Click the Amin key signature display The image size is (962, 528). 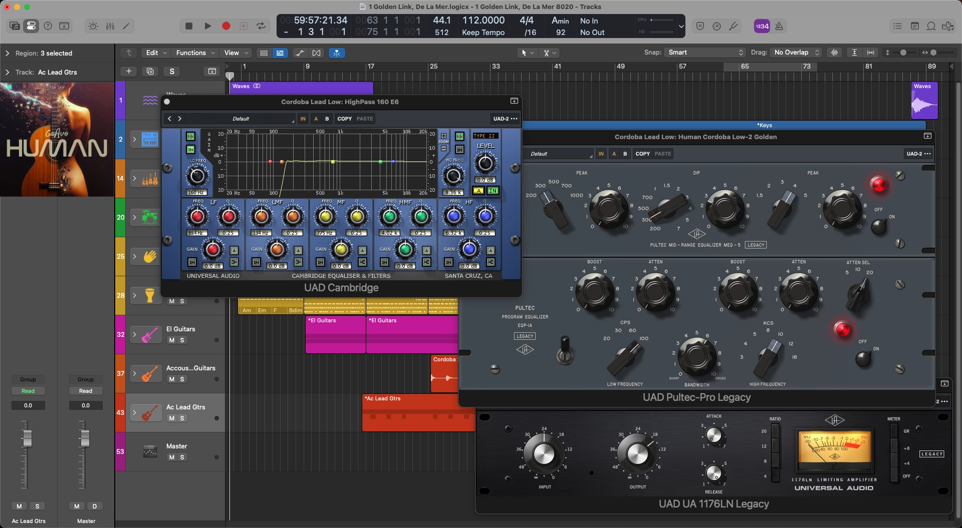[x=560, y=21]
